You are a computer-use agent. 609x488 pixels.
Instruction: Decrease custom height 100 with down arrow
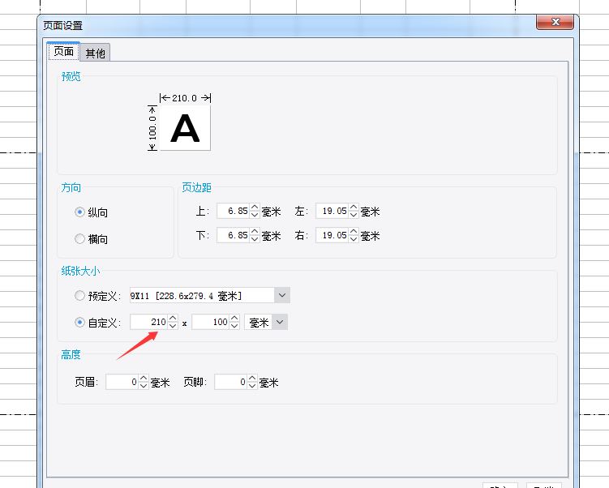click(x=234, y=326)
